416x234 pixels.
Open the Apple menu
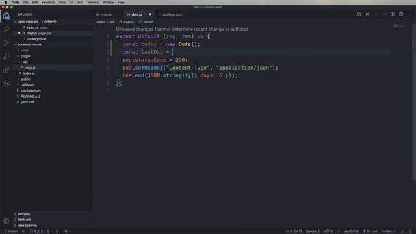pos(6,3)
